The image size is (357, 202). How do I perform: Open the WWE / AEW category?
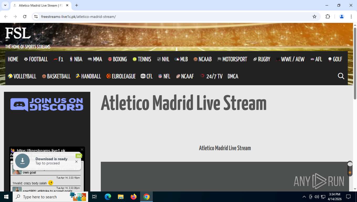click(290, 59)
